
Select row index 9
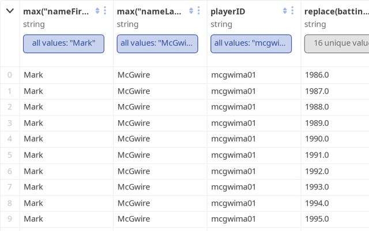pyautogui.click(x=9, y=219)
